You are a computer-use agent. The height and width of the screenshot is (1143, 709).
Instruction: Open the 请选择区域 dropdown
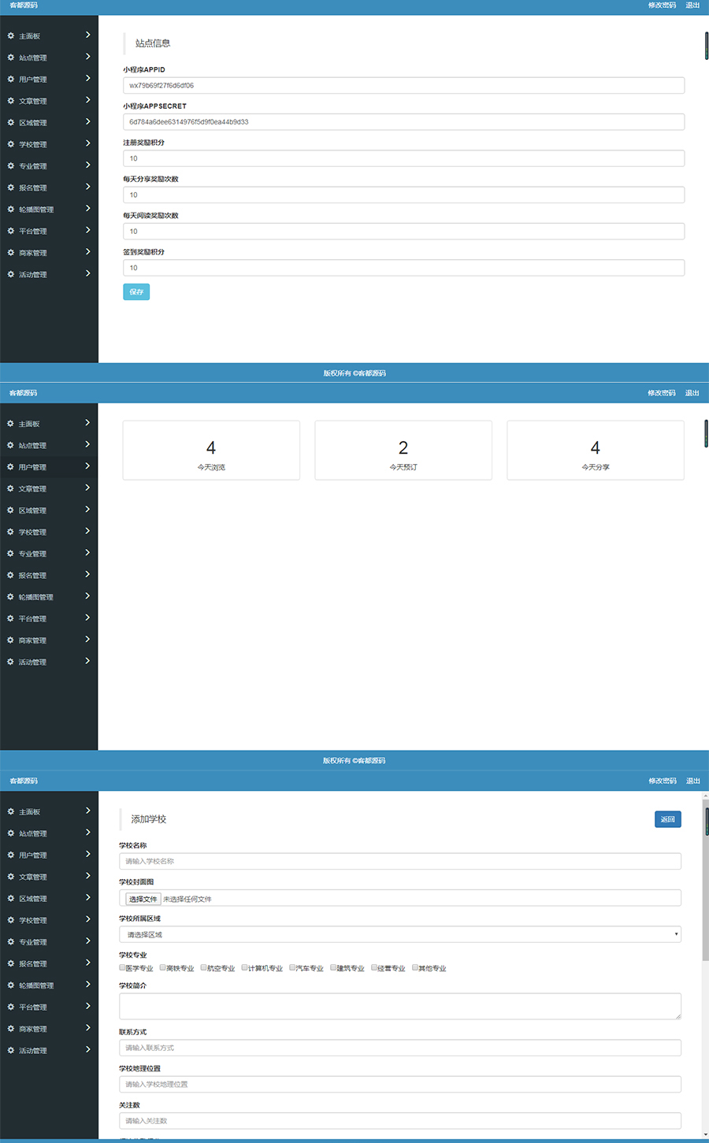[x=399, y=934]
